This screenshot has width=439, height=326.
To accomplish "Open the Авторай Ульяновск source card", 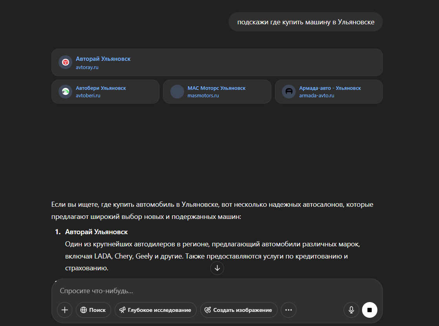I will point(217,62).
